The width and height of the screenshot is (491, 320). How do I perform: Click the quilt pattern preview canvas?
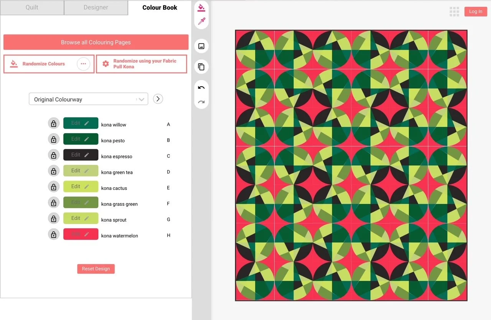pyautogui.click(x=351, y=165)
